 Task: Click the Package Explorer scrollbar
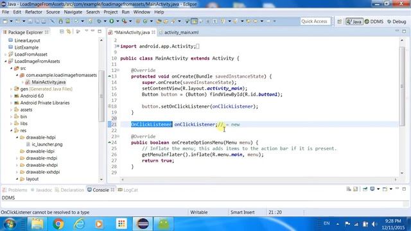tap(101, 96)
